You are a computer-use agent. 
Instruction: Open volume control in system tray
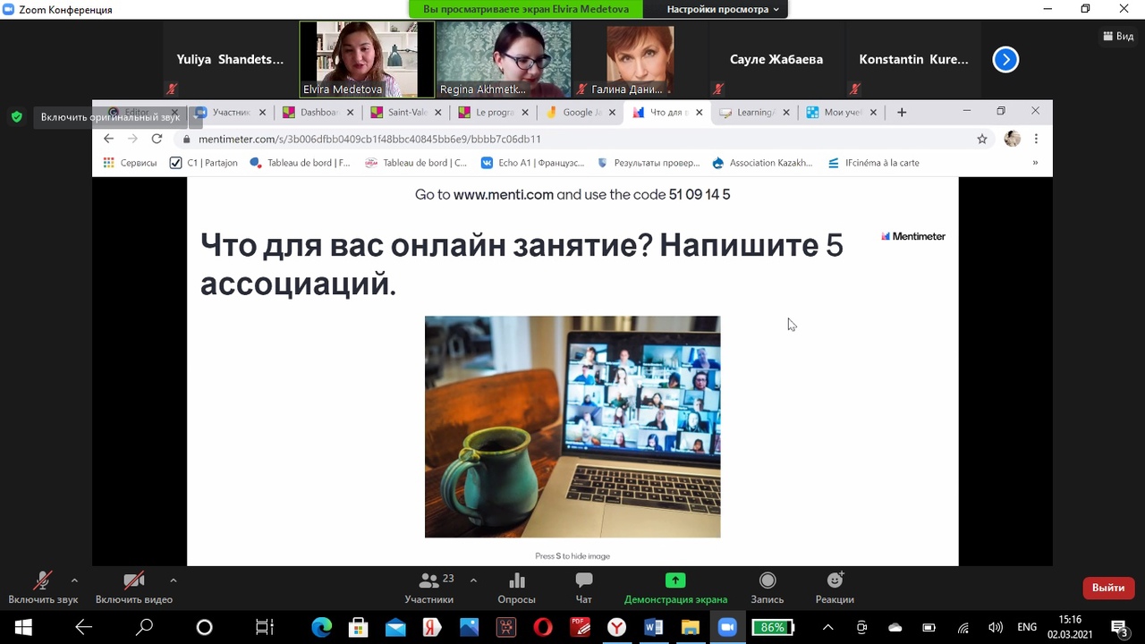click(997, 627)
